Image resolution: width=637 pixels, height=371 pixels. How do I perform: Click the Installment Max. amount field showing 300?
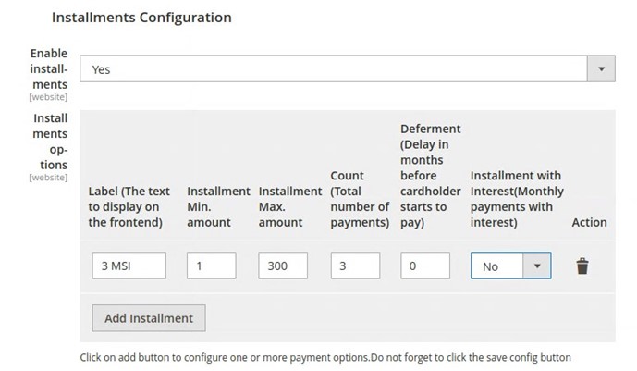click(x=283, y=266)
